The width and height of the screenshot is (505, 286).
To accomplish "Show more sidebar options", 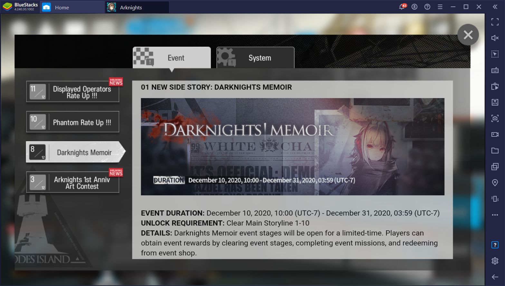I will pyautogui.click(x=495, y=215).
